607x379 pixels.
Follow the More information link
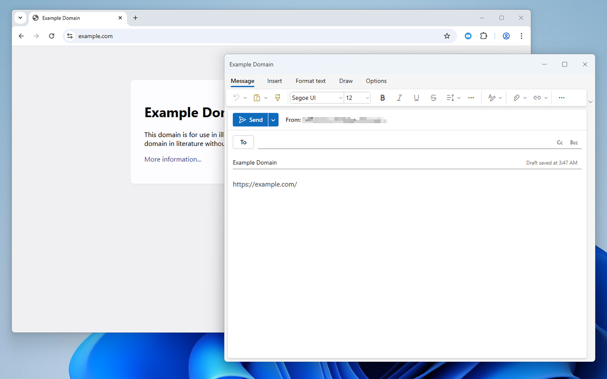point(173,159)
